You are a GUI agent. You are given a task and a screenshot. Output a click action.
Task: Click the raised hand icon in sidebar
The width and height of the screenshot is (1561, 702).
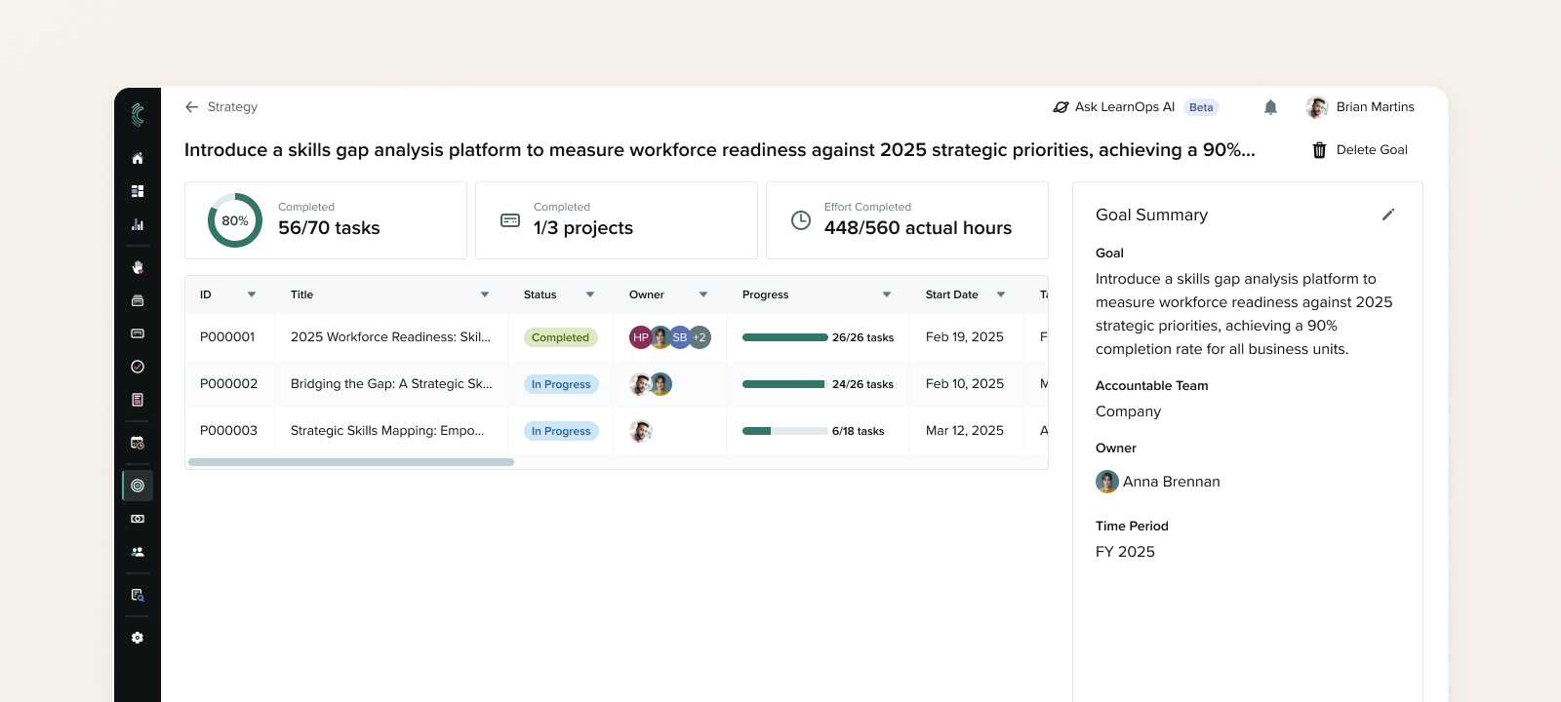click(x=138, y=267)
